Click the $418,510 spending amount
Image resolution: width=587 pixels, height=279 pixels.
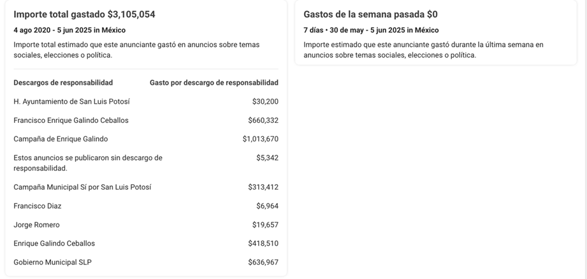263,243
